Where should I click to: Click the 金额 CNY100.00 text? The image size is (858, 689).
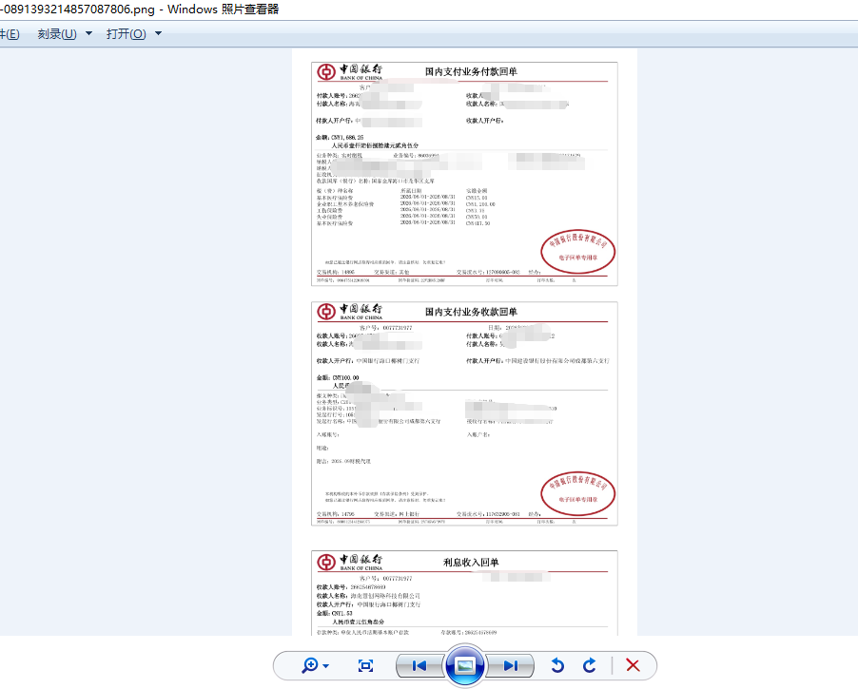click(x=338, y=378)
